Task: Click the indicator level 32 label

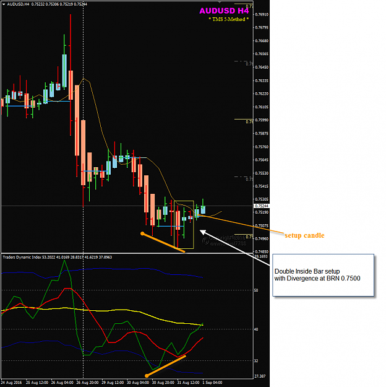Action: point(256,361)
